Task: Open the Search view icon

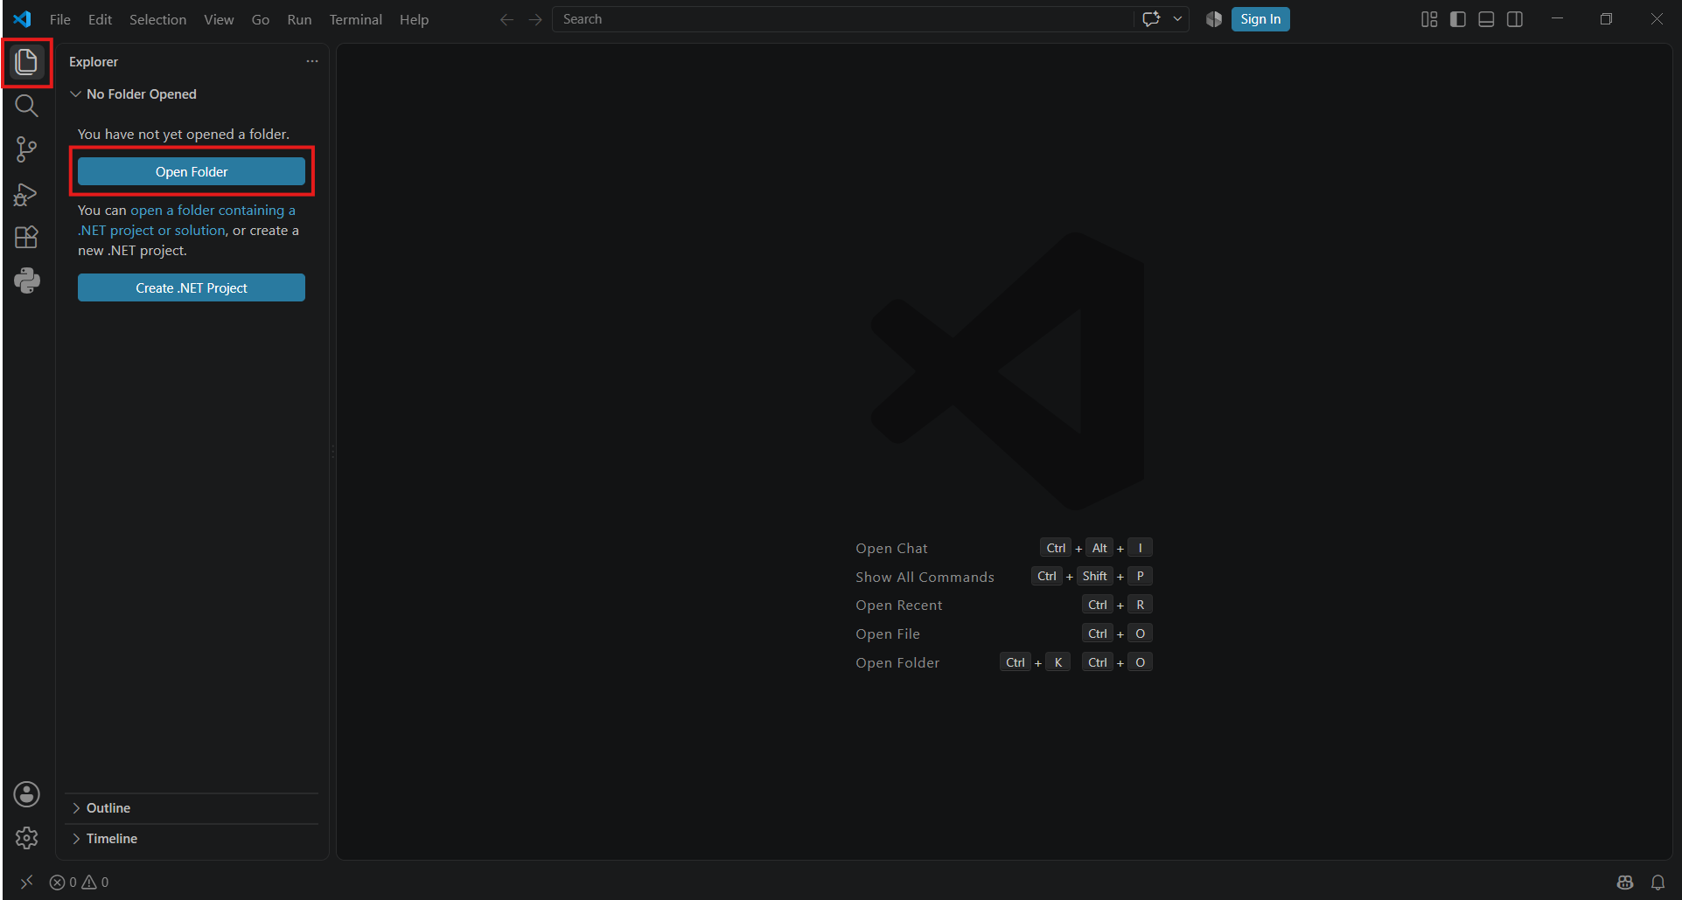Action: pyautogui.click(x=27, y=106)
